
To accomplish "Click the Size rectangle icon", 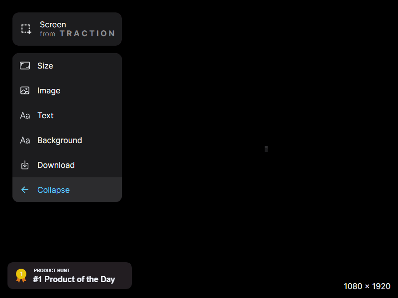I will [x=25, y=66].
